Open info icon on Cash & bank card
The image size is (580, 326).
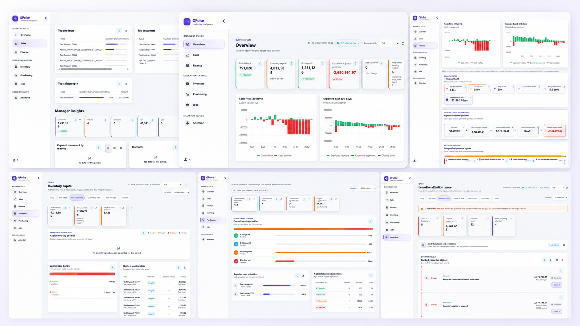260,63
